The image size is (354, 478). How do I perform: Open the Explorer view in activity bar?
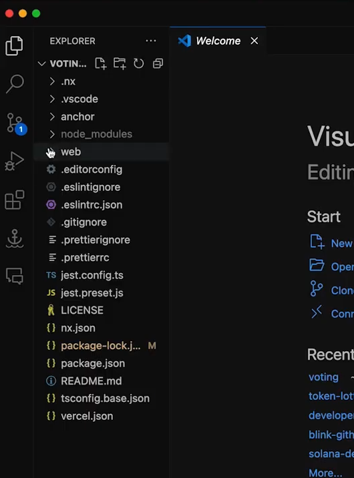(x=14, y=45)
